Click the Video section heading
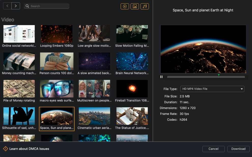The height and width of the screenshot is (157, 252). 8,20
